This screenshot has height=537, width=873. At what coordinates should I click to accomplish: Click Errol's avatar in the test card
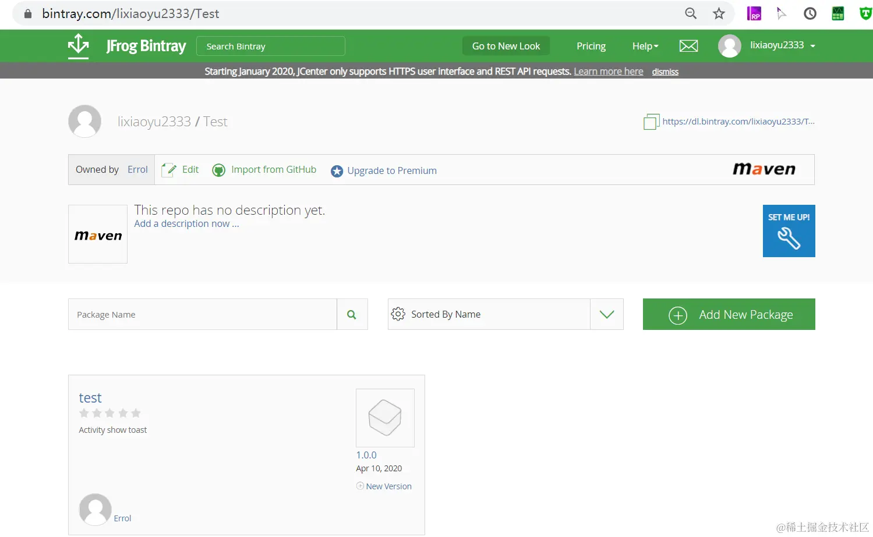(95, 510)
